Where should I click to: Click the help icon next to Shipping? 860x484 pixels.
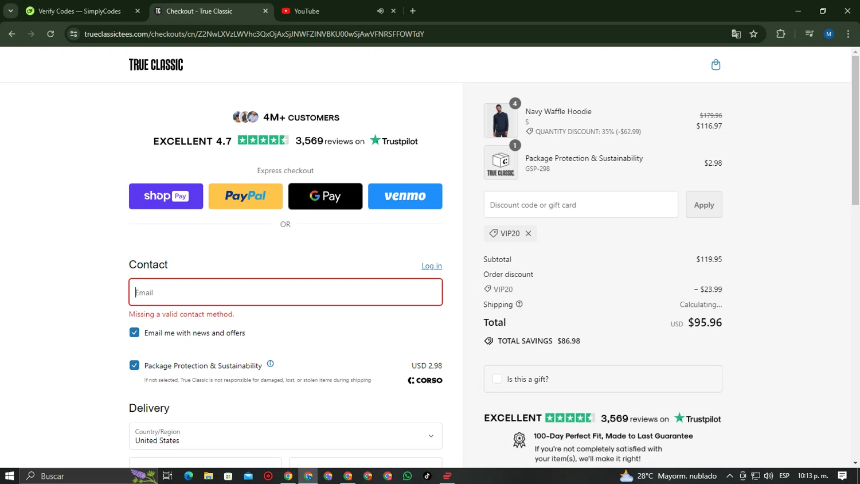click(519, 304)
